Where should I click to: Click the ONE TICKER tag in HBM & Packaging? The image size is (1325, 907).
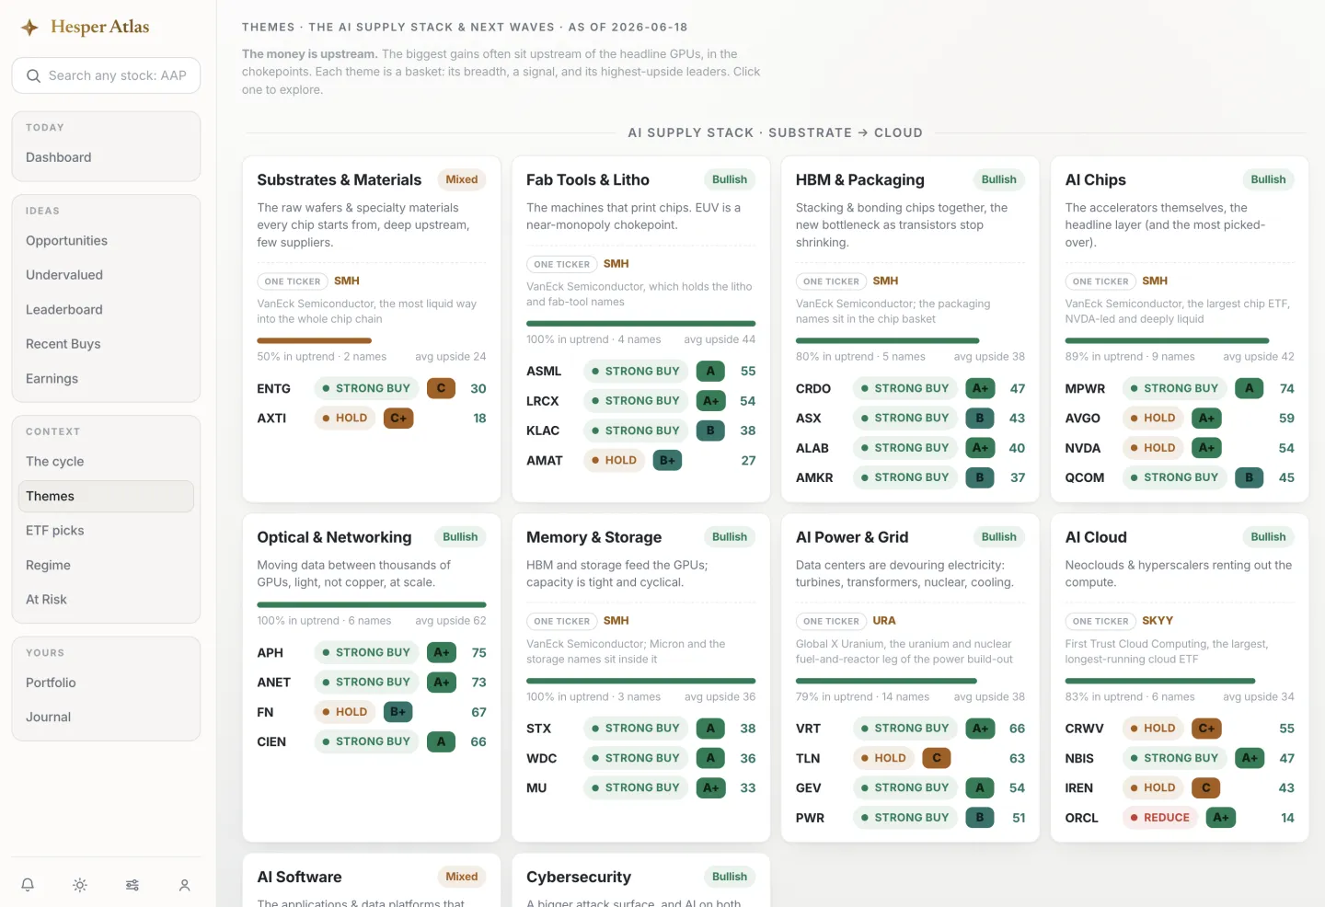pos(831,281)
